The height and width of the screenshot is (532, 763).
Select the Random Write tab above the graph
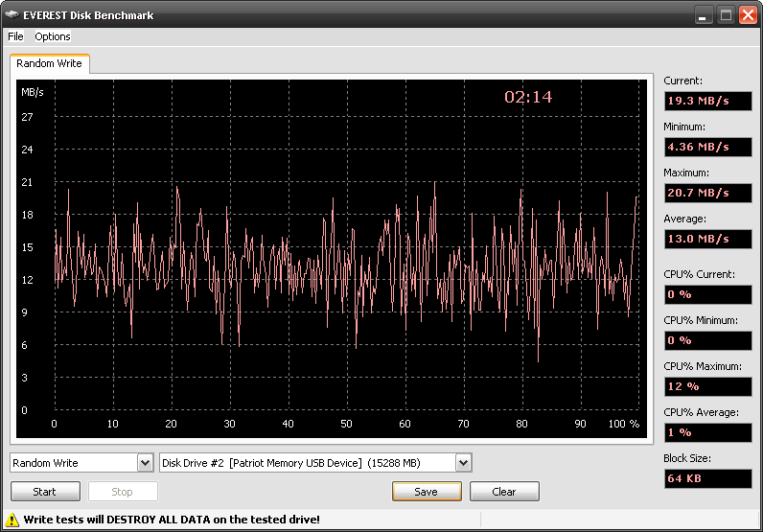pyautogui.click(x=49, y=63)
